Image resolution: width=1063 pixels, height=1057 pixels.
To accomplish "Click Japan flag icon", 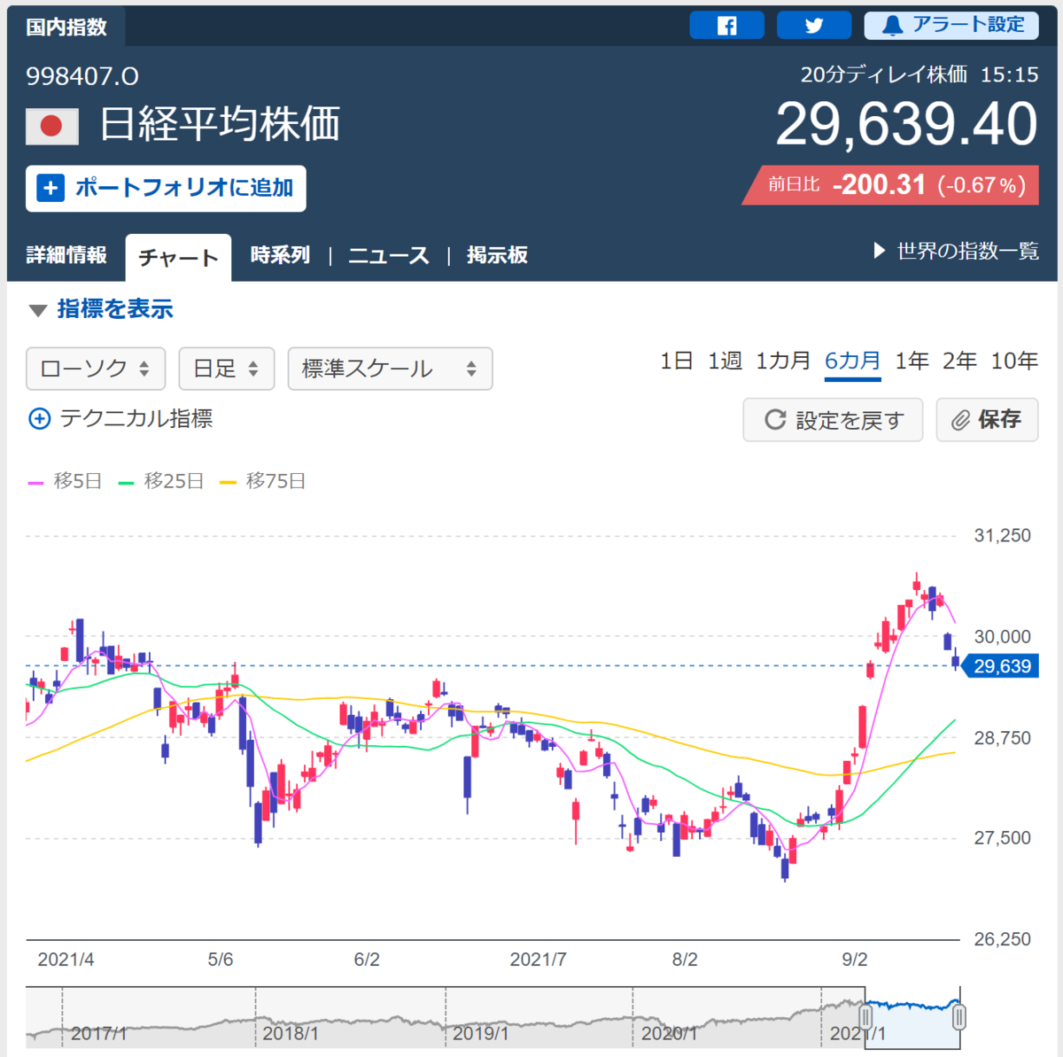I will click(x=52, y=126).
